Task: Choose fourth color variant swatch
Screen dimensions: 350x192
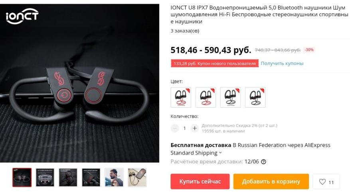Action: click(255, 97)
